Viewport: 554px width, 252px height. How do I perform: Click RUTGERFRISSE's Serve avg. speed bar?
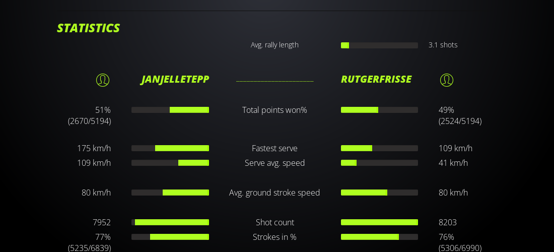[379, 163]
